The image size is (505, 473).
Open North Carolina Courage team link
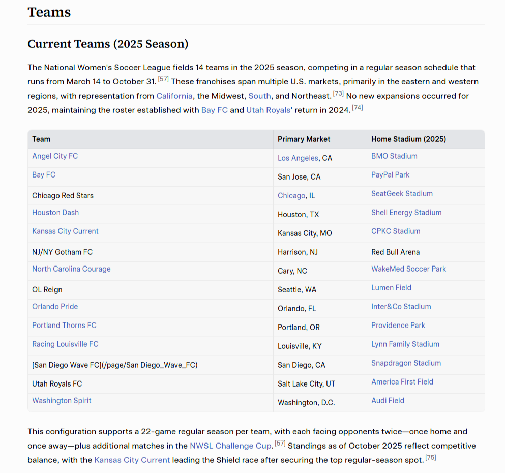tap(72, 269)
